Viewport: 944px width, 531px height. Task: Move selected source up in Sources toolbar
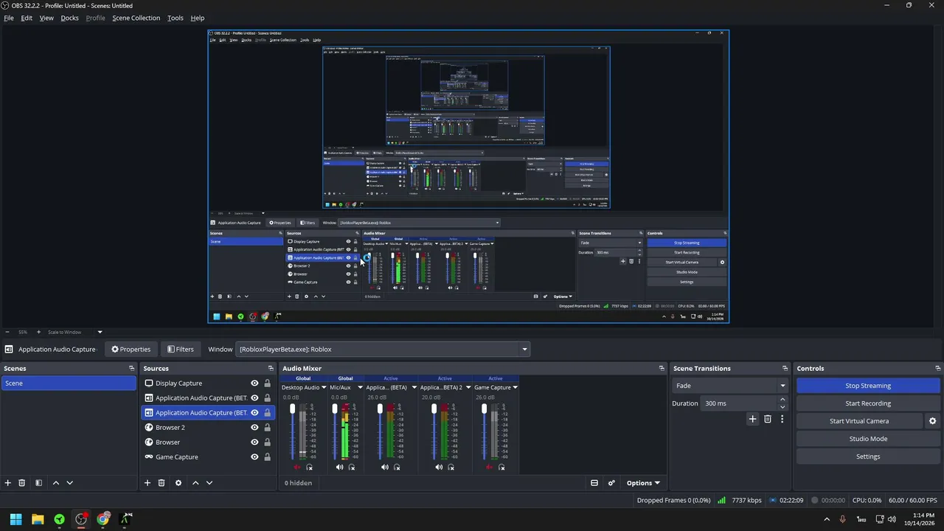click(195, 483)
